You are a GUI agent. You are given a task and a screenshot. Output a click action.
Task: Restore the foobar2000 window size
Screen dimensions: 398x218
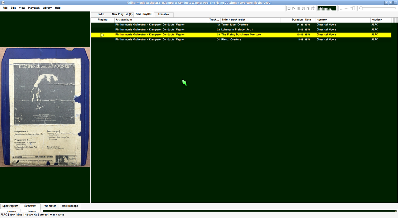pos(391,3)
